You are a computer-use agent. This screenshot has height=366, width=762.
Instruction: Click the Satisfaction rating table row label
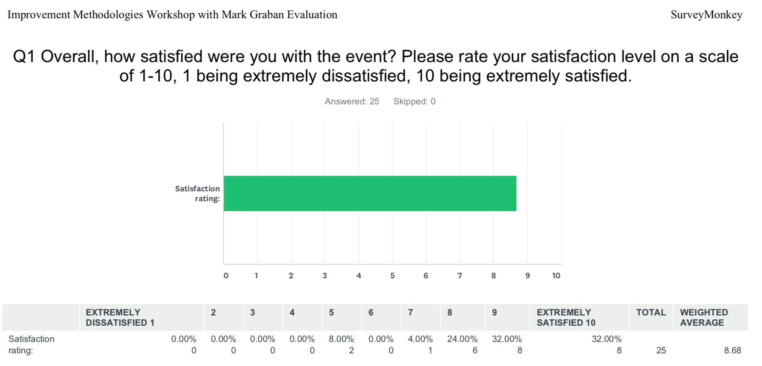(x=31, y=345)
